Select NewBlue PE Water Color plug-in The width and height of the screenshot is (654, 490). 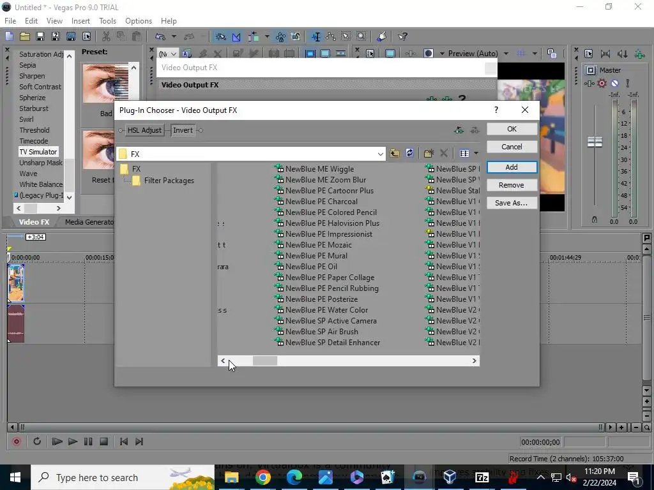click(x=321, y=310)
